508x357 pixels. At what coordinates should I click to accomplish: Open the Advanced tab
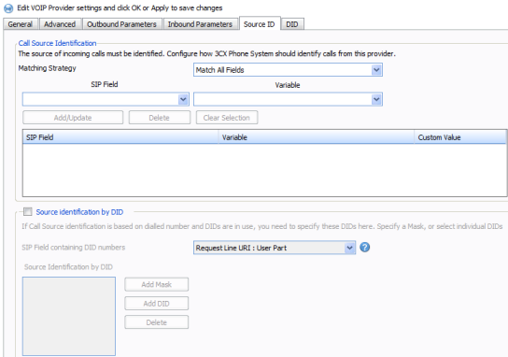pyautogui.click(x=60, y=24)
